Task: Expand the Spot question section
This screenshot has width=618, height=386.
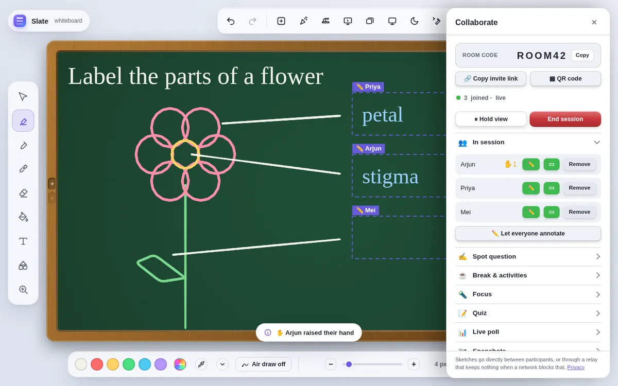Action: click(528, 256)
